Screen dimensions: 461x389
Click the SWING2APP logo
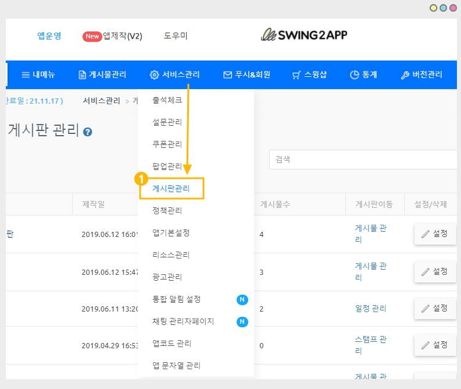pos(304,35)
